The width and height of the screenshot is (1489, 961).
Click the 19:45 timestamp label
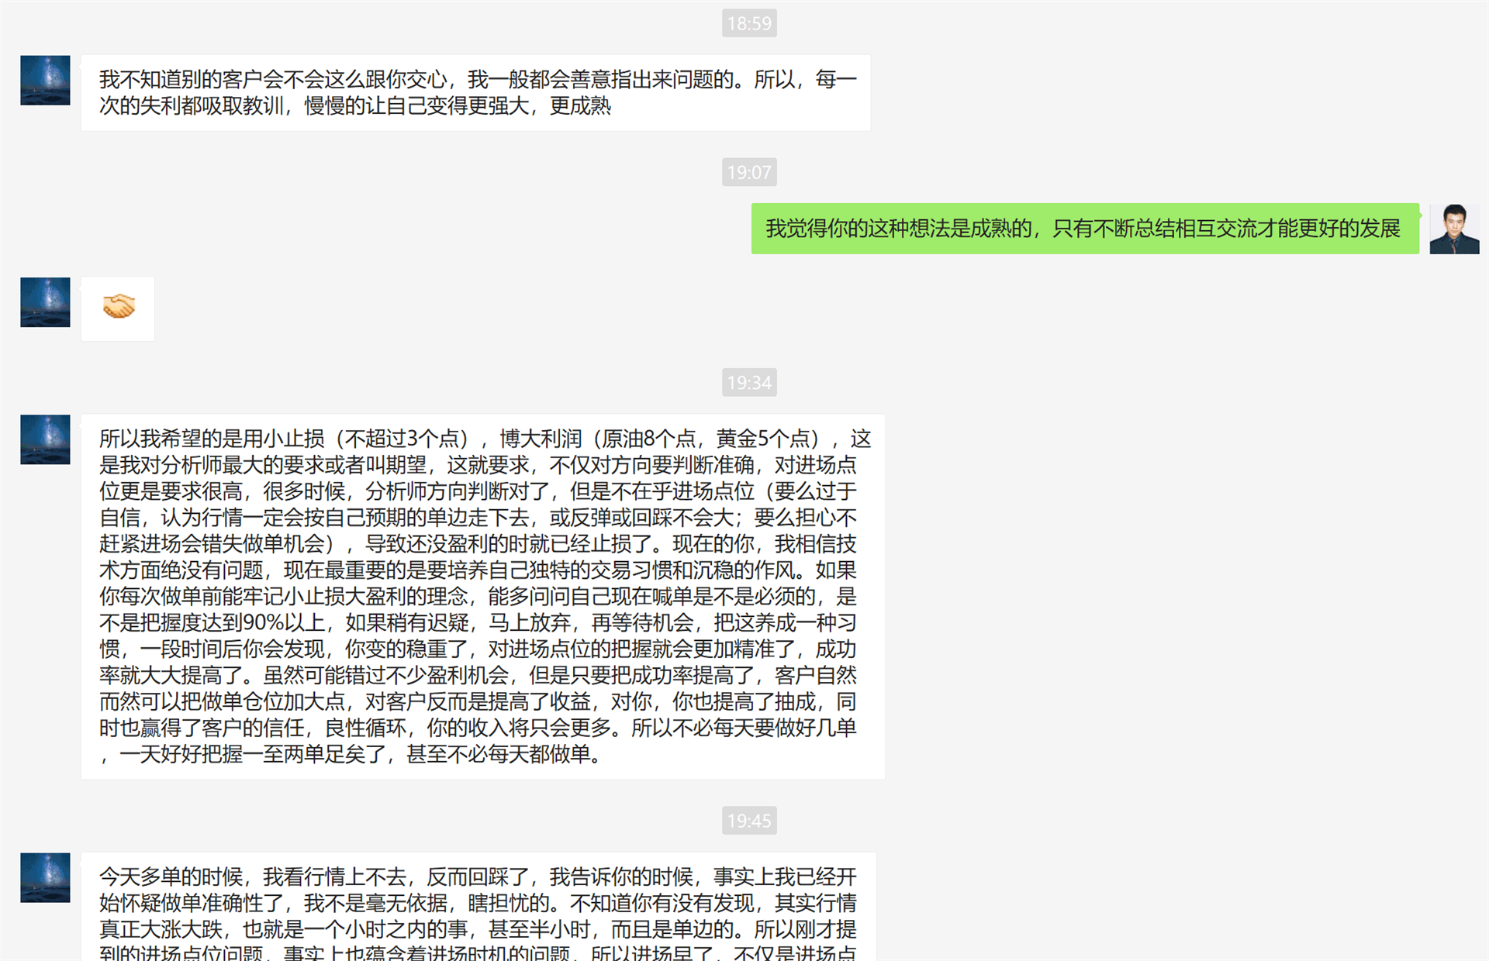[x=749, y=820]
